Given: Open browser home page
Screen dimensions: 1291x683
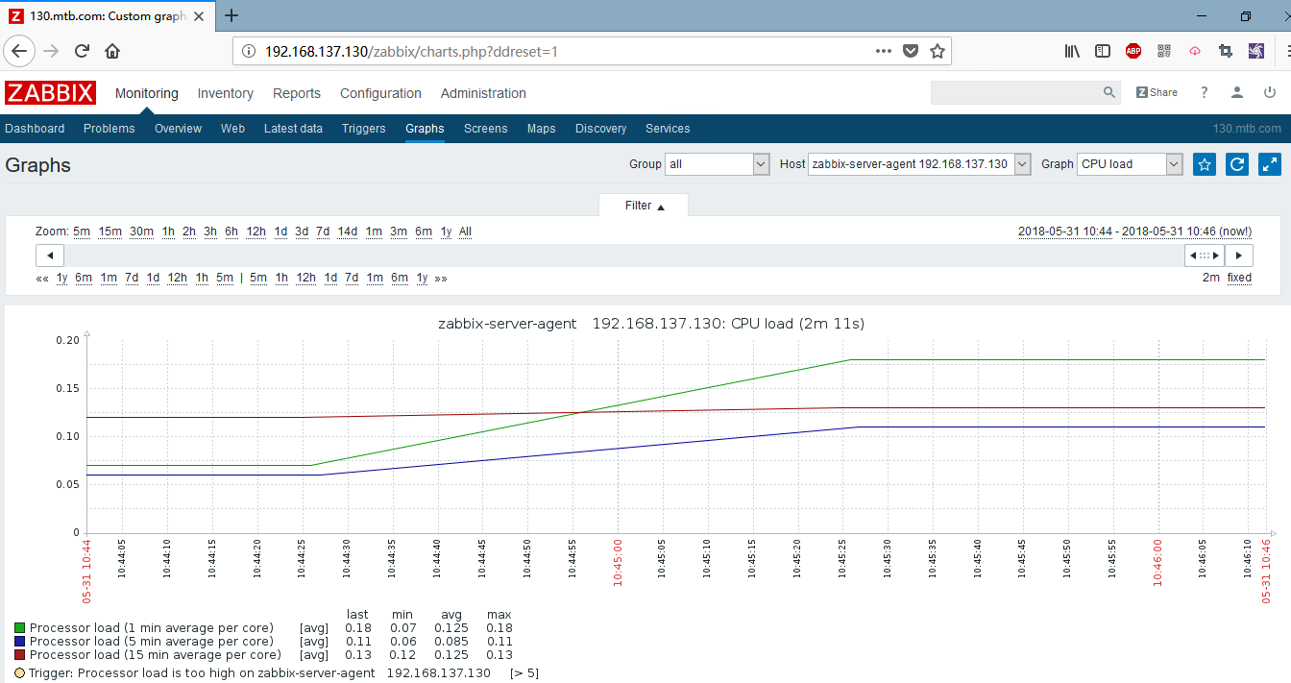Looking at the screenshot, I should pyautogui.click(x=112, y=51).
